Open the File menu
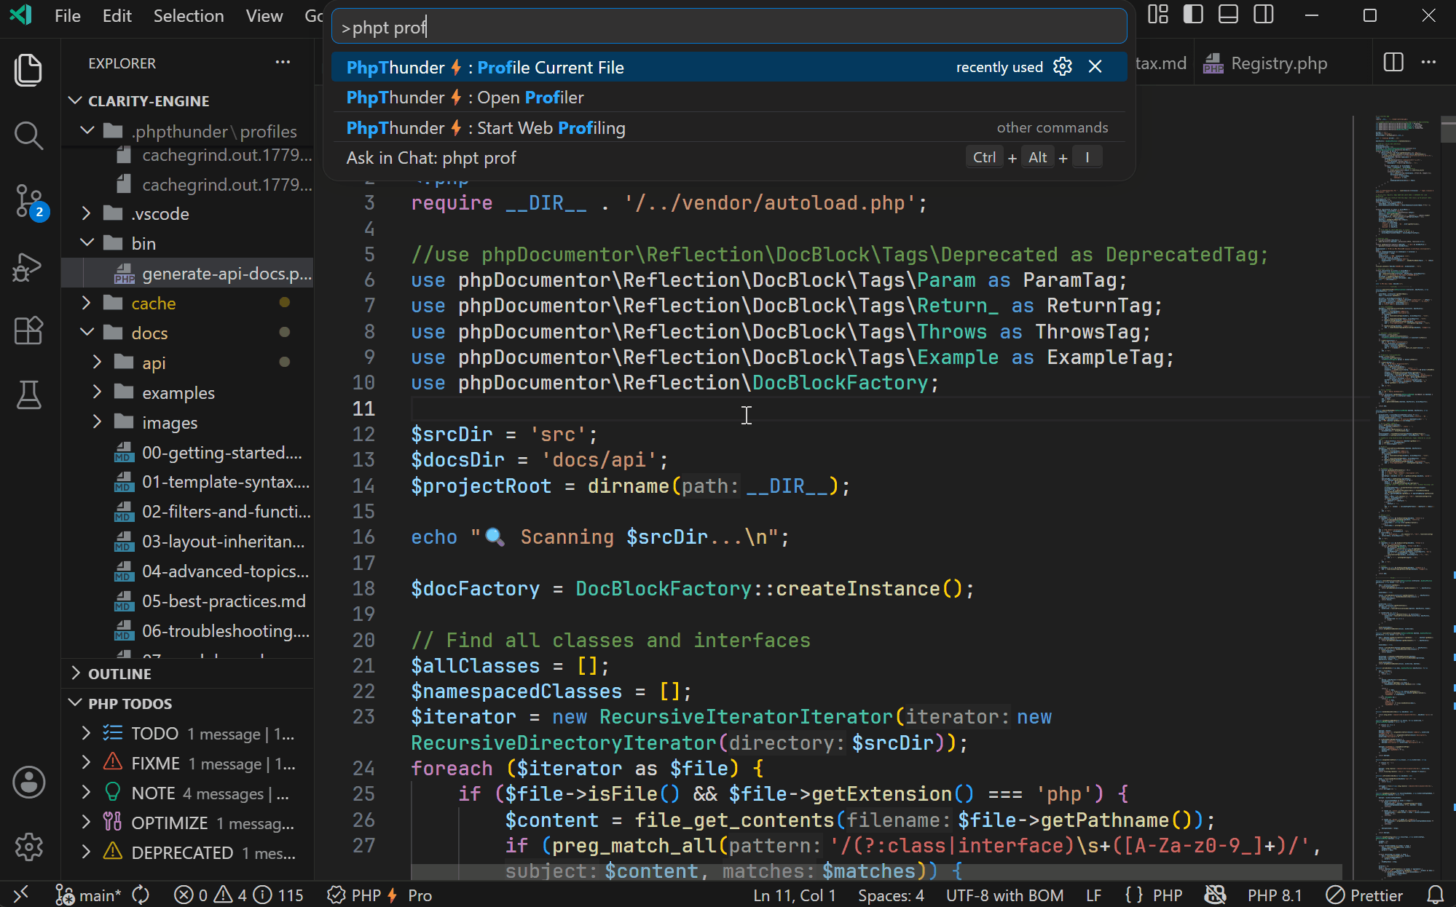Image resolution: width=1456 pixels, height=907 pixels. tap(68, 16)
